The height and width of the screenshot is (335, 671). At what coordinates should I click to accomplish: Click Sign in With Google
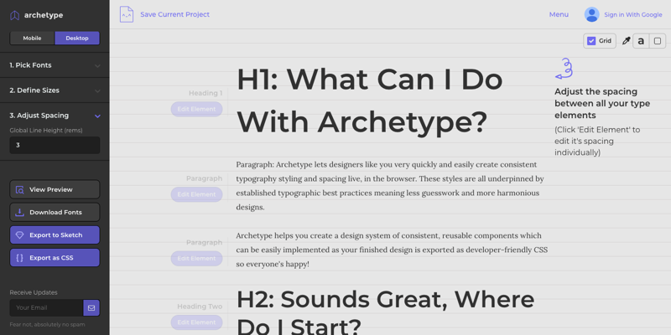633,14
